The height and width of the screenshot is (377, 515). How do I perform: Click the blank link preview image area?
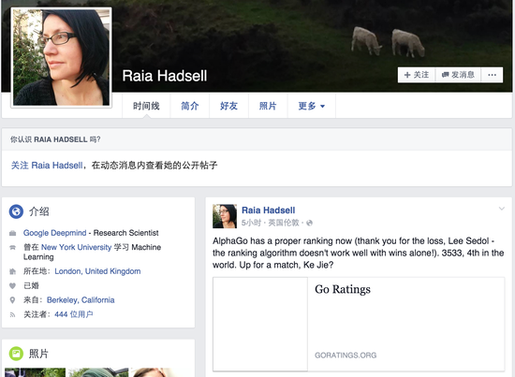tap(260, 325)
